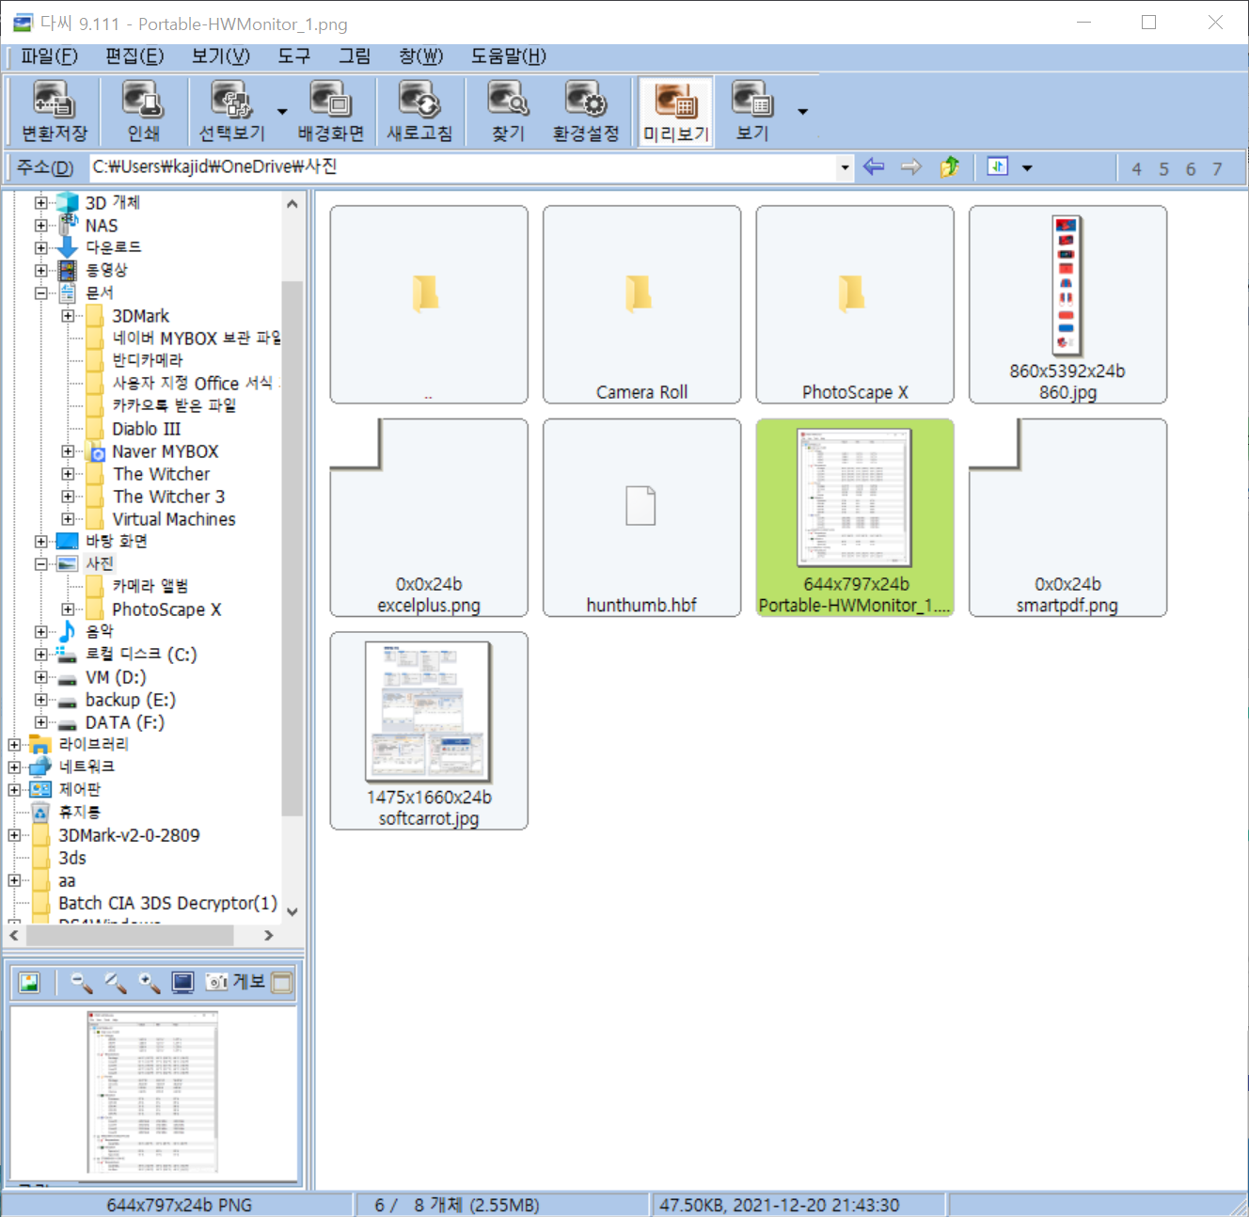This screenshot has height=1217, width=1249.
Task: Open the parent folder (..) thumbnail
Action: coord(429,305)
